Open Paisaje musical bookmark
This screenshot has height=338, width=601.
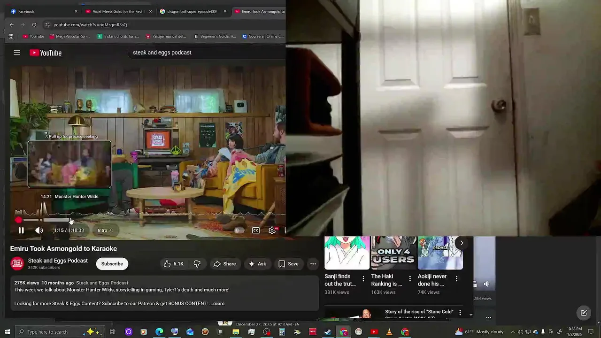click(166, 36)
